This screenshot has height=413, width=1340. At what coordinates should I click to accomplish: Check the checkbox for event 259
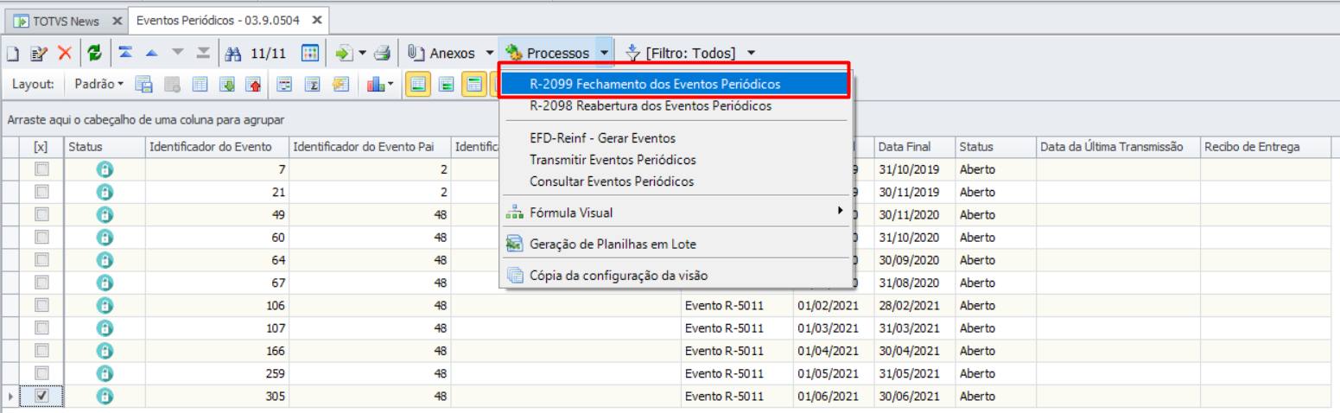coord(41,372)
